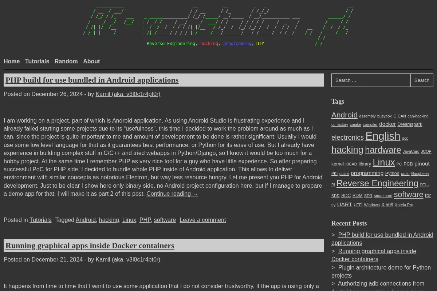Focus the Search input field
Viewport: 437px width, 291px height.
pyautogui.click(x=371, y=80)
